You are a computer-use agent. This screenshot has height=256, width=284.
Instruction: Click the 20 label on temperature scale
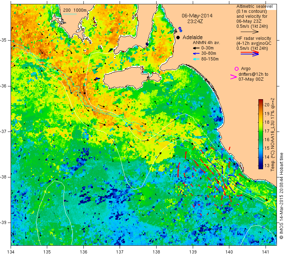[267, 105]
